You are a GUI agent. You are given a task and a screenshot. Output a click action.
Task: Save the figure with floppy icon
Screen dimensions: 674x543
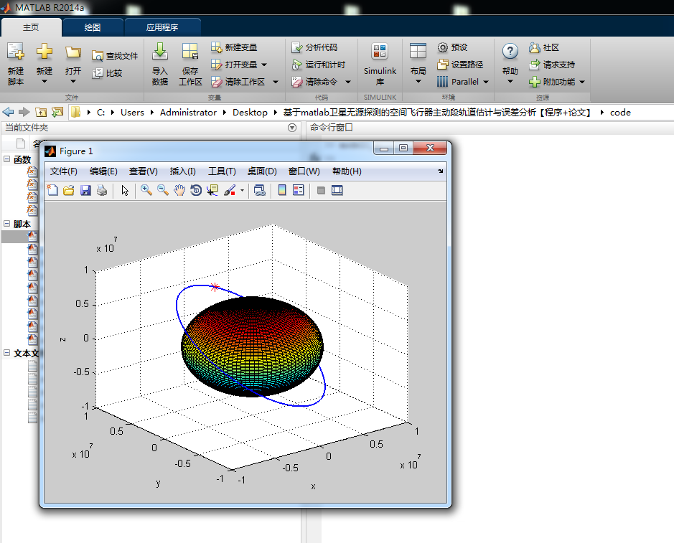85,190
